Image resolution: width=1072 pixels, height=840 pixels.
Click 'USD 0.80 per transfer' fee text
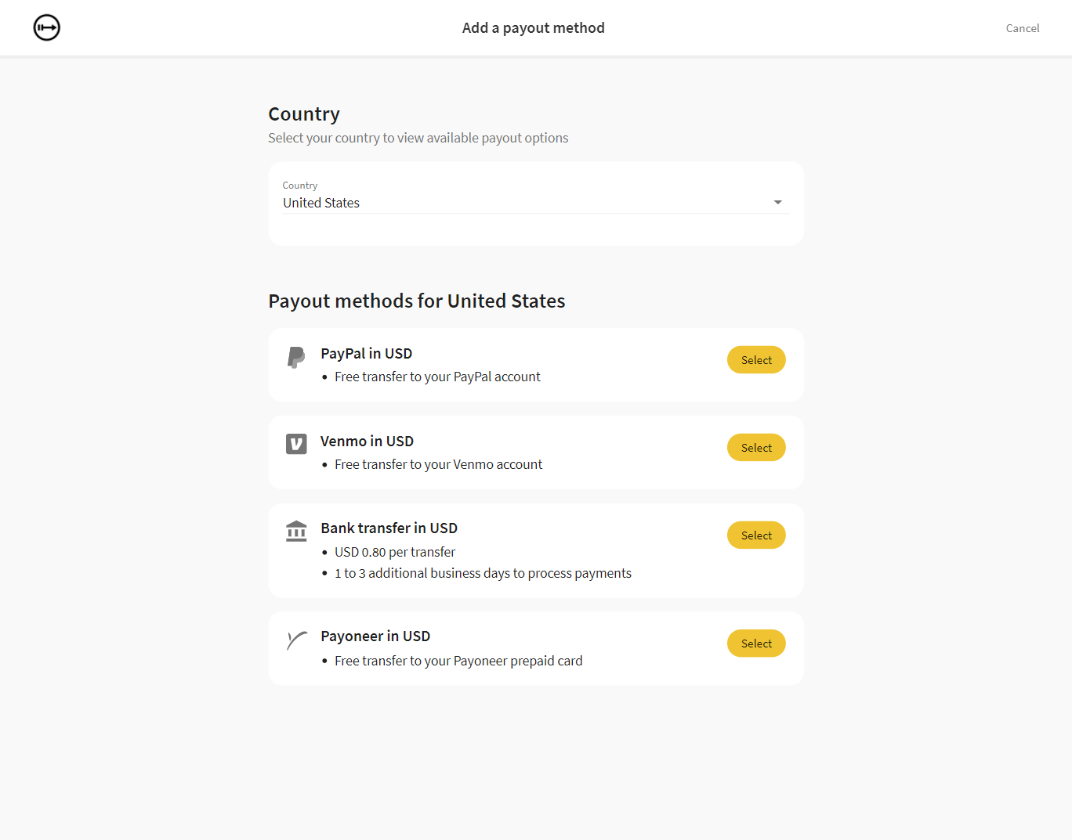click(x=395, y=552)
